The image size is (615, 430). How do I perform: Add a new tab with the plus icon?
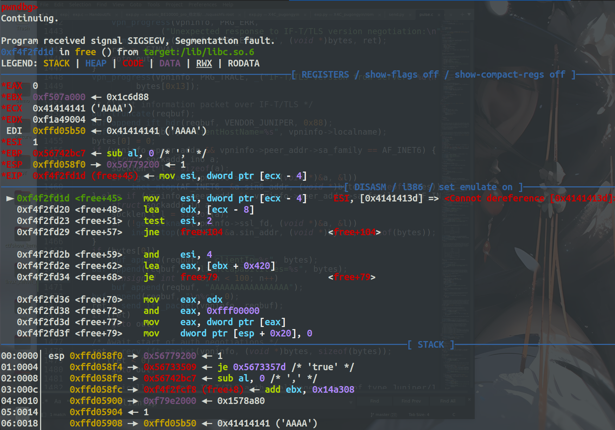tap(462, 14)
